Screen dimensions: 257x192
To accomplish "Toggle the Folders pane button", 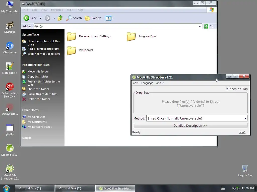I will [x=93, y=18].
